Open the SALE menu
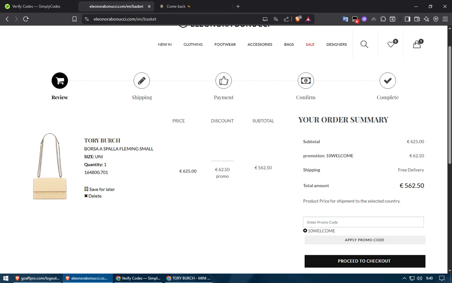Screen dimensions: 452x283 pos(310,44)
